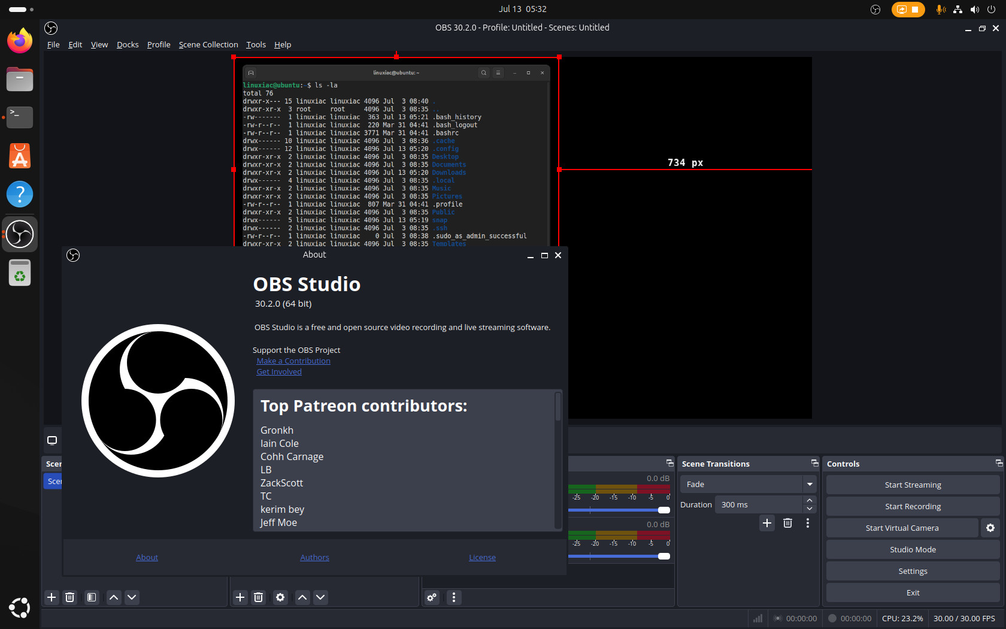Open the Trash from the dock
Screen dimensions: 1006x629
[x=20, y=273]
